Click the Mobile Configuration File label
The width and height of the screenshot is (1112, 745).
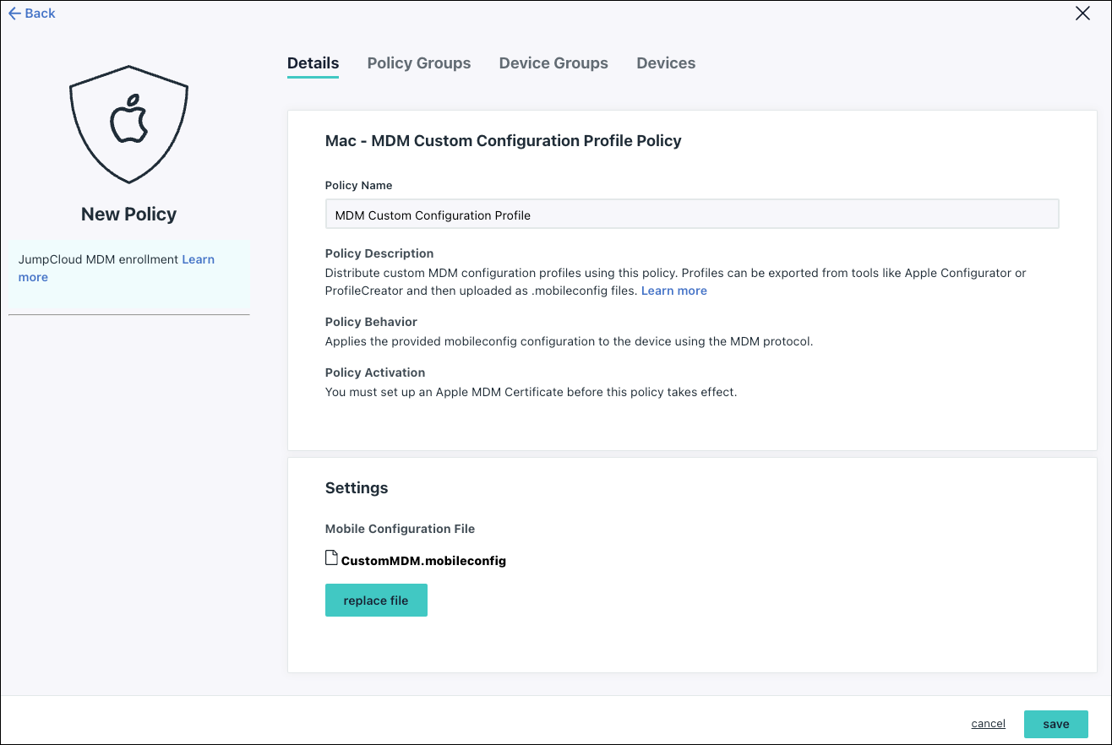pyautogui.click(x=400, y=529)
